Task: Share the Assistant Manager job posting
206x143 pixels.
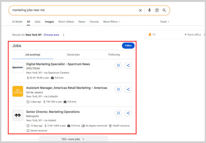Action: click(128, 89)
